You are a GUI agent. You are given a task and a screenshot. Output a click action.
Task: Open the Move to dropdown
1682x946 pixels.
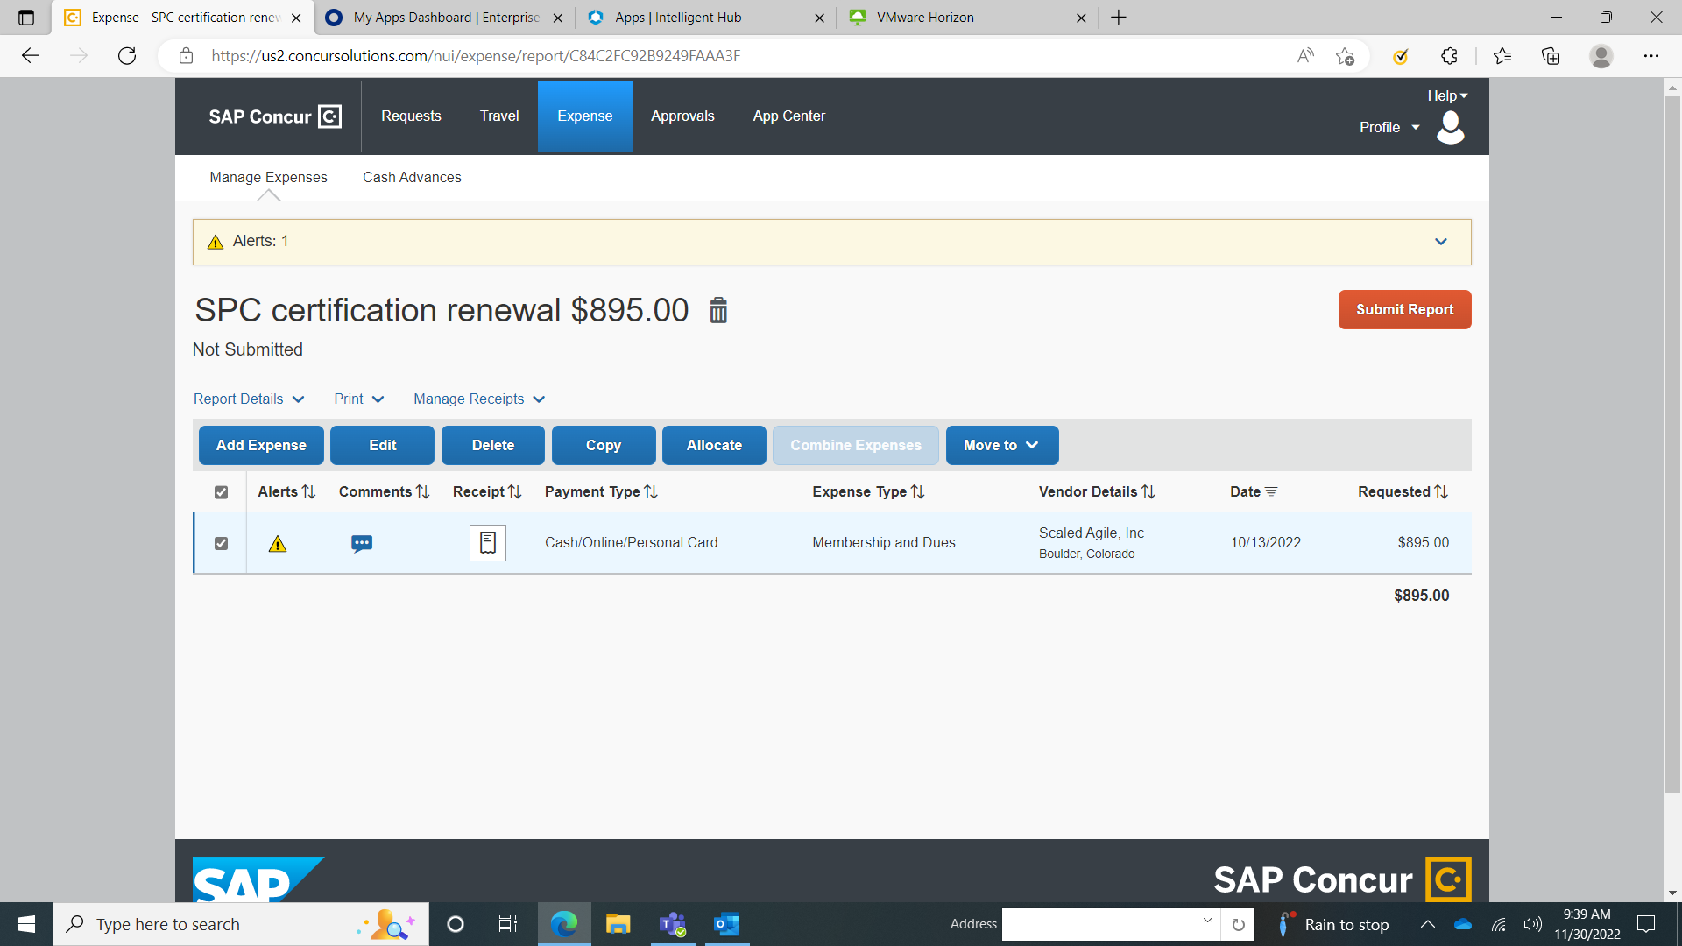(1001, 445)
